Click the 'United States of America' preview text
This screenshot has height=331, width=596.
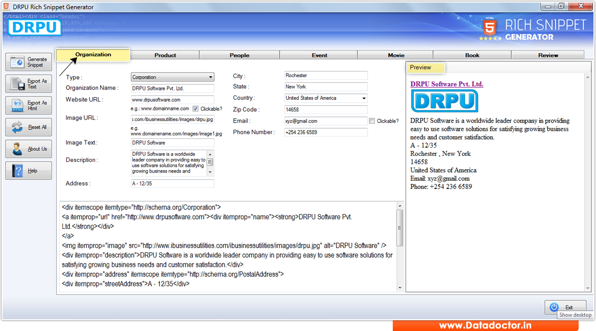click(443, 170)
